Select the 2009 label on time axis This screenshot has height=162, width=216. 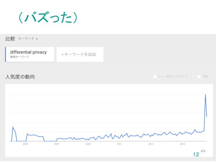[x=88, y=144]
